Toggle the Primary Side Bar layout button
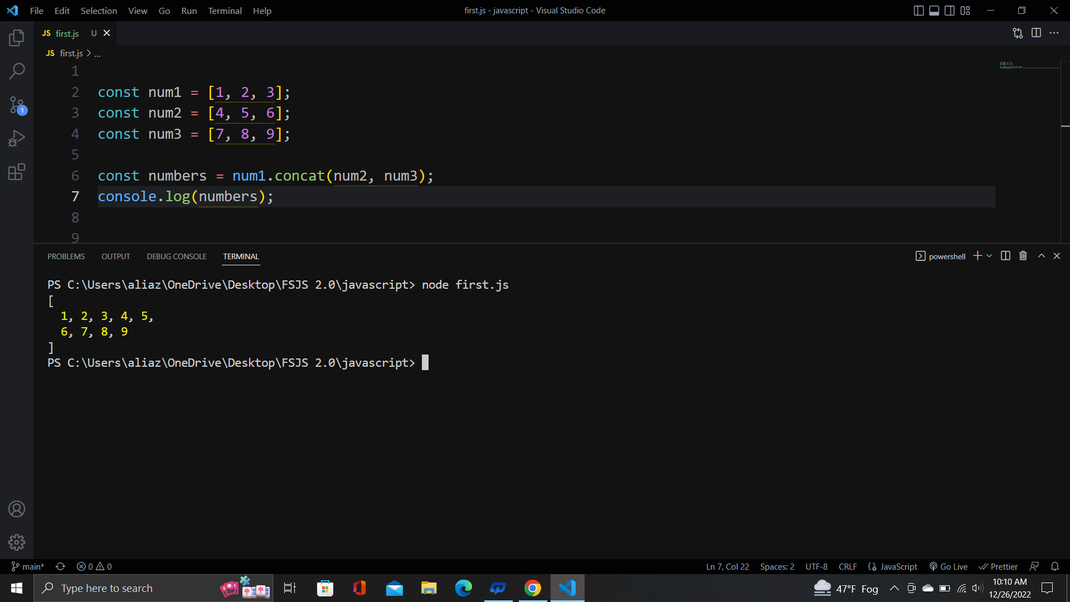Viewport: 1070px width, 602px height. pyautogui.click(x=919, y=11)
